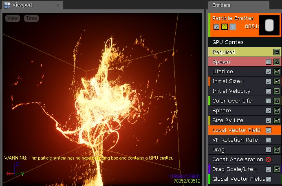This screenshot has height=186, width=282.
Task: Select the GPU Sprites type data row
Action: tap(245, 42)
